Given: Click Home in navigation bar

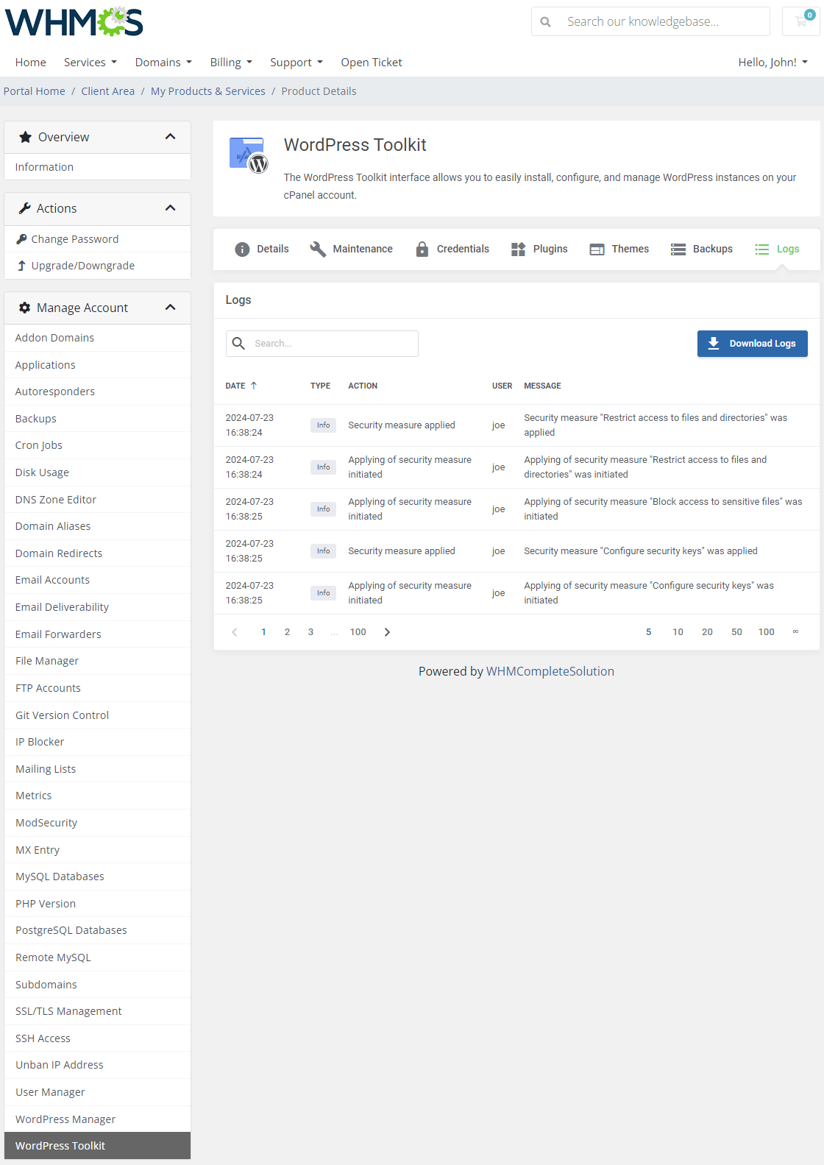Looking at the screenshot, I should 31,63.
